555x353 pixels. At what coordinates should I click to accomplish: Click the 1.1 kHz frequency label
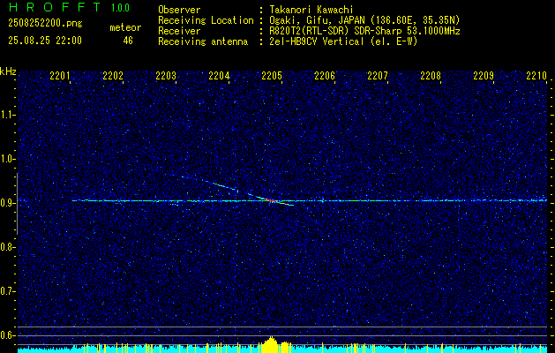[x=8, y=115]
